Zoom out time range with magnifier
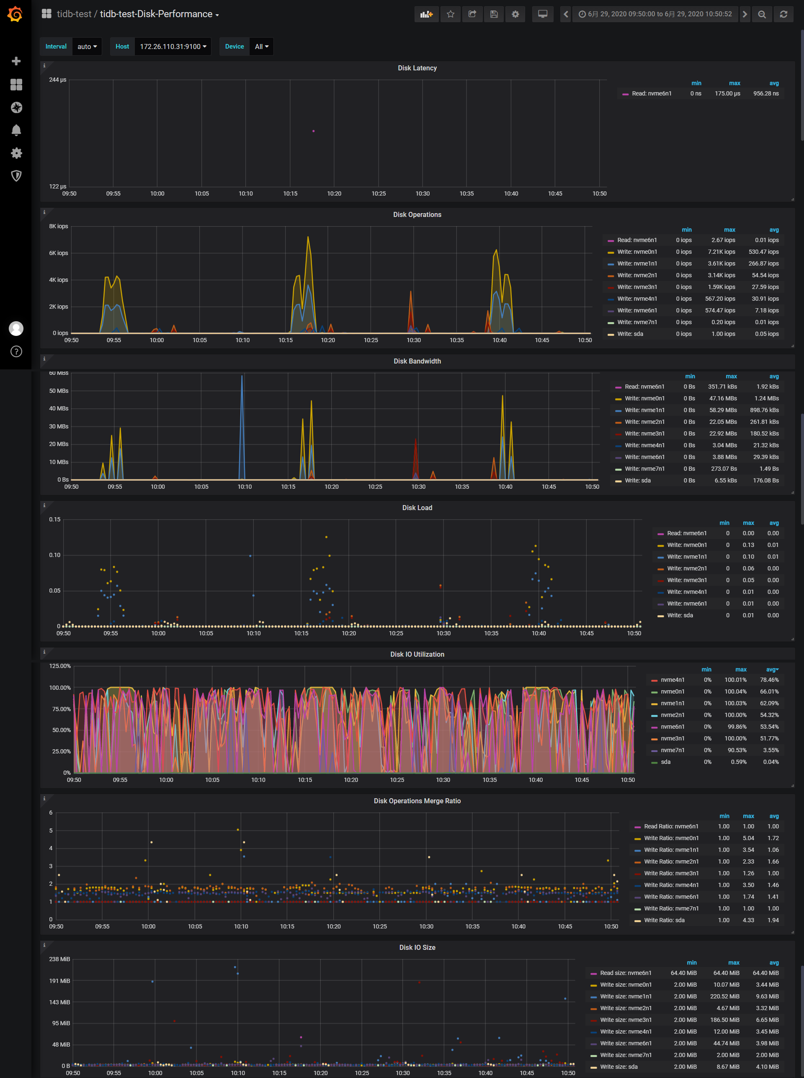Viewport: 804px width, 1078px height. [762, 14]
